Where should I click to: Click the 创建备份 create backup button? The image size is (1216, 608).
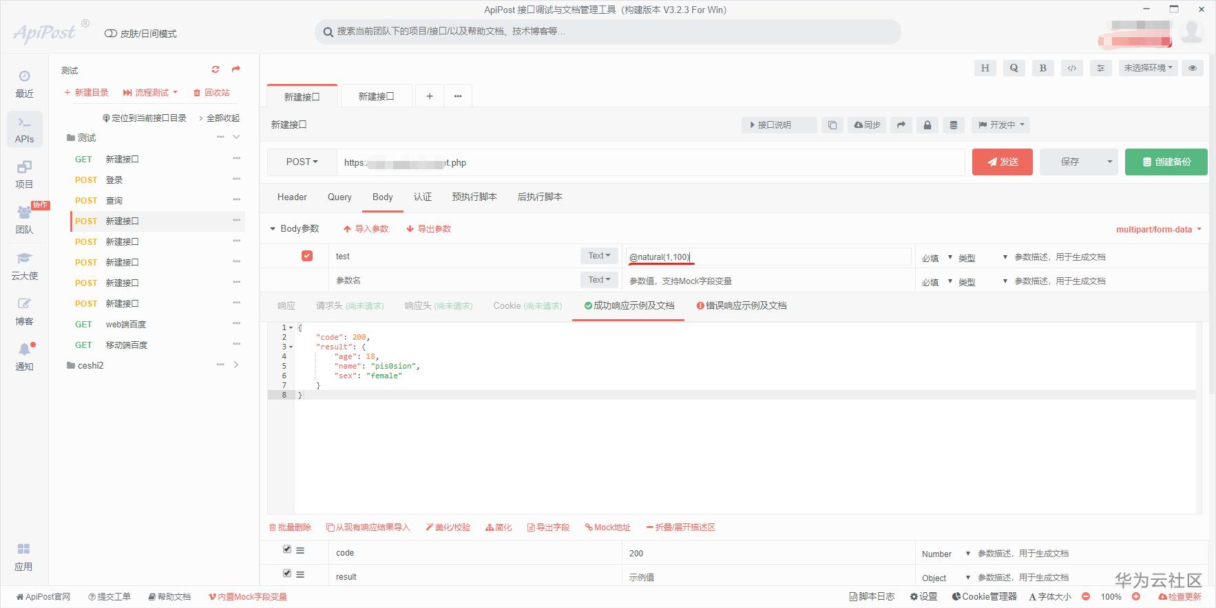tap(1166, 162)
